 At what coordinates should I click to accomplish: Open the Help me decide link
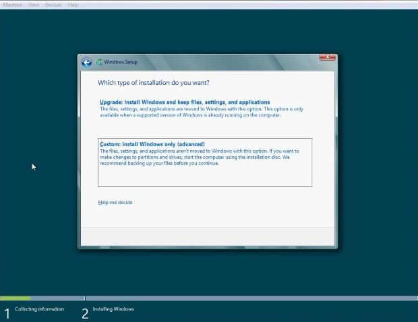click(x=115, y=202)
